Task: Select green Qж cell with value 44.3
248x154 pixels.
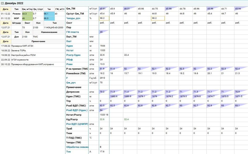Action: 27,14
